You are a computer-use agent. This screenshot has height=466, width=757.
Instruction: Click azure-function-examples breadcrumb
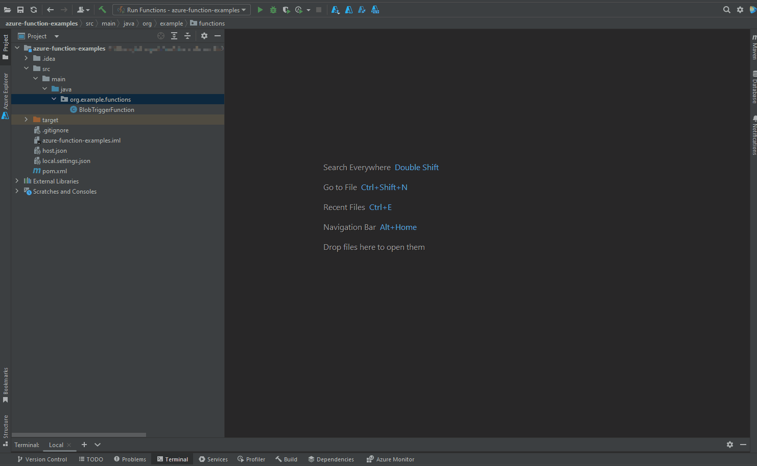tap(41, 24)
